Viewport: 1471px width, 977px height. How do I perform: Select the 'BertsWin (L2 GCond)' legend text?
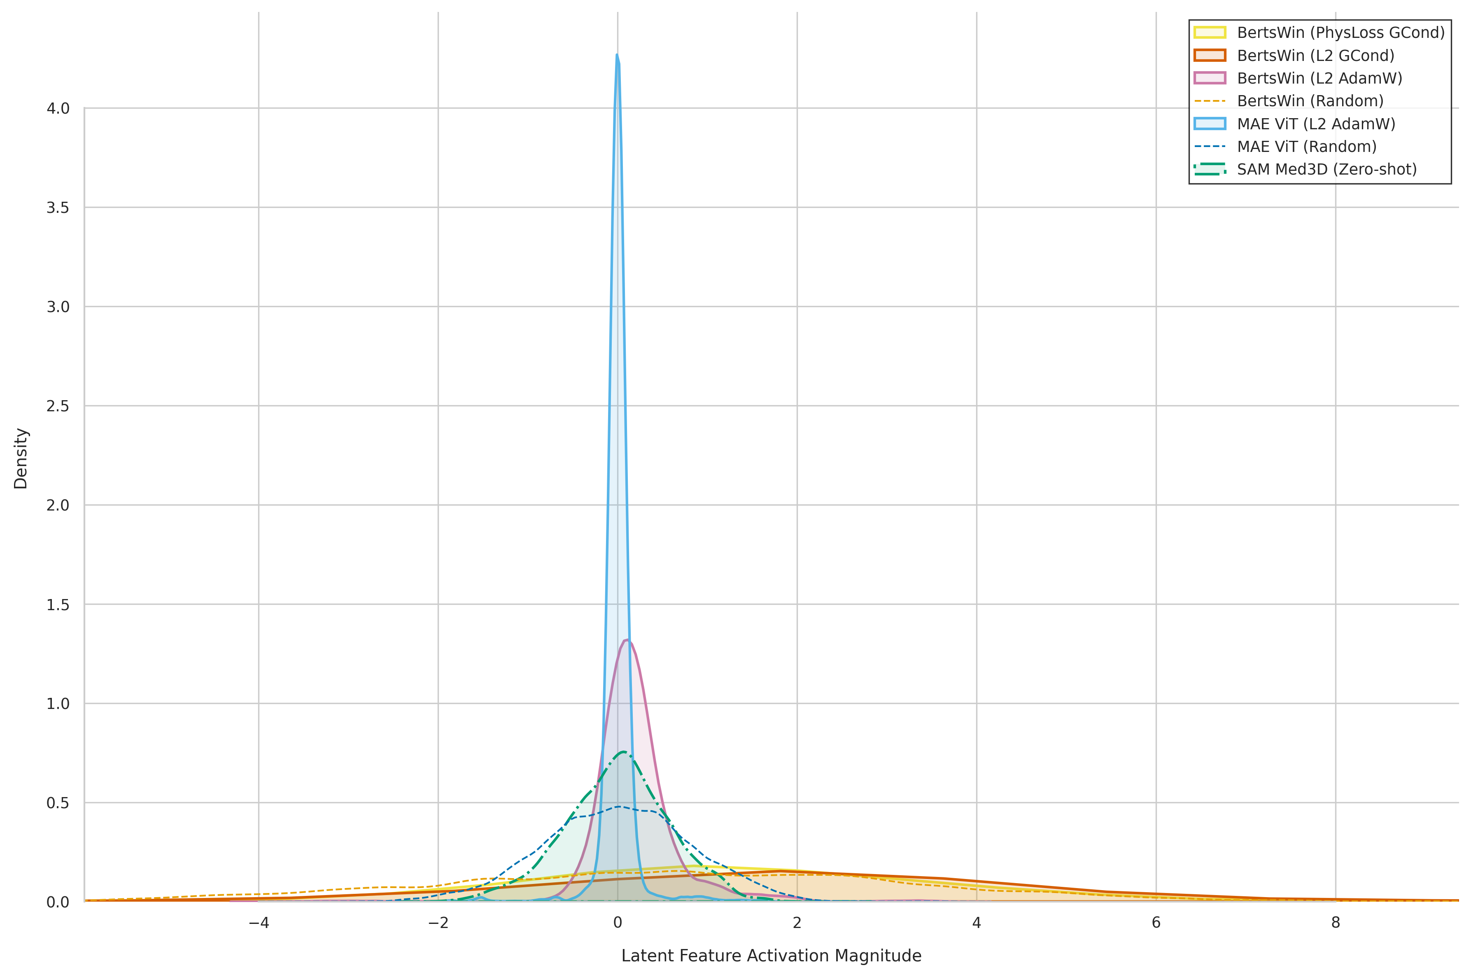(x=1315, y=56)
